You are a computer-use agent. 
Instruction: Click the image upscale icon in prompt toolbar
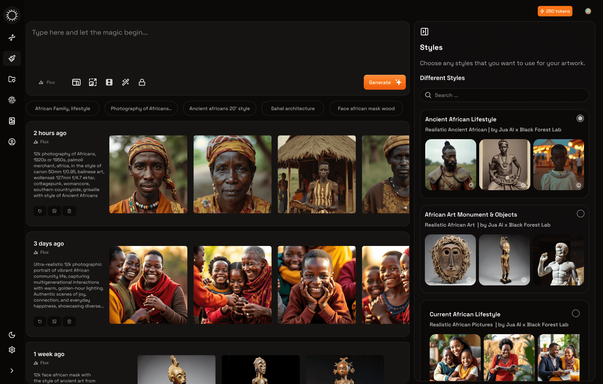(93, 82)
